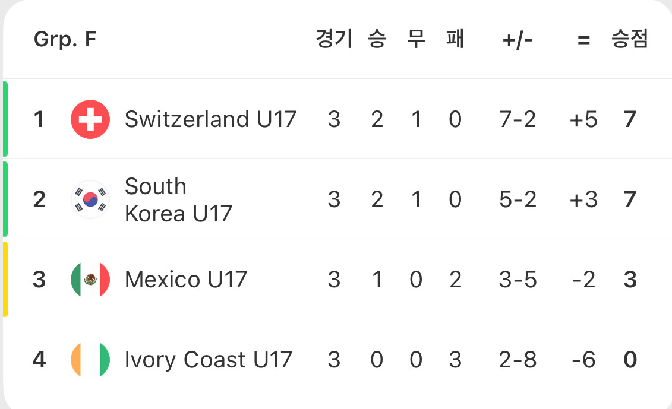The height and width of the screenshot is (409, 672).
Task: Click Switzerland's goal difference +5
Action: click(585, 119)
